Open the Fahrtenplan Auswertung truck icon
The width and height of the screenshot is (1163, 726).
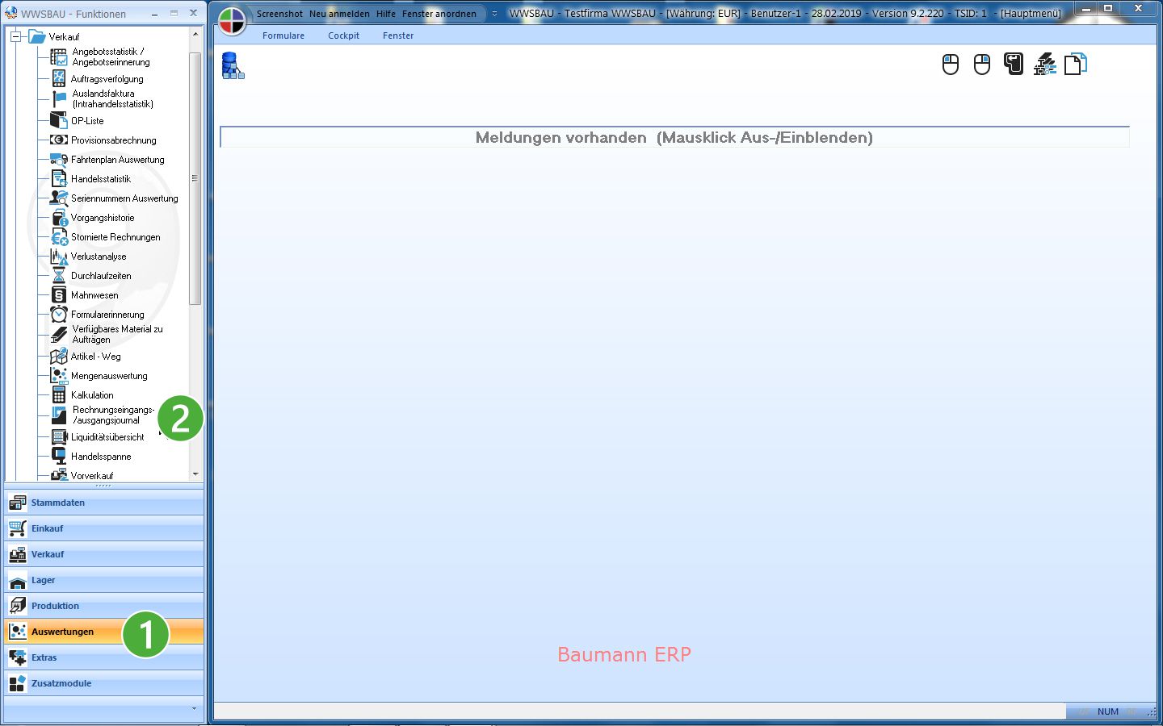(59, 160)
